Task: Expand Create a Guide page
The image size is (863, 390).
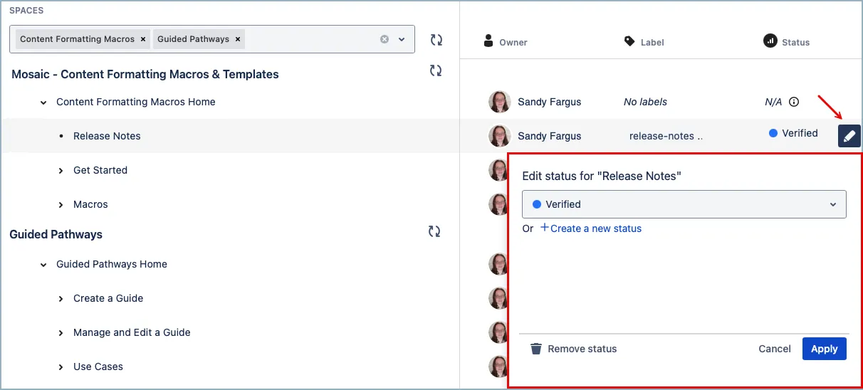Action: tap(61, 299)
